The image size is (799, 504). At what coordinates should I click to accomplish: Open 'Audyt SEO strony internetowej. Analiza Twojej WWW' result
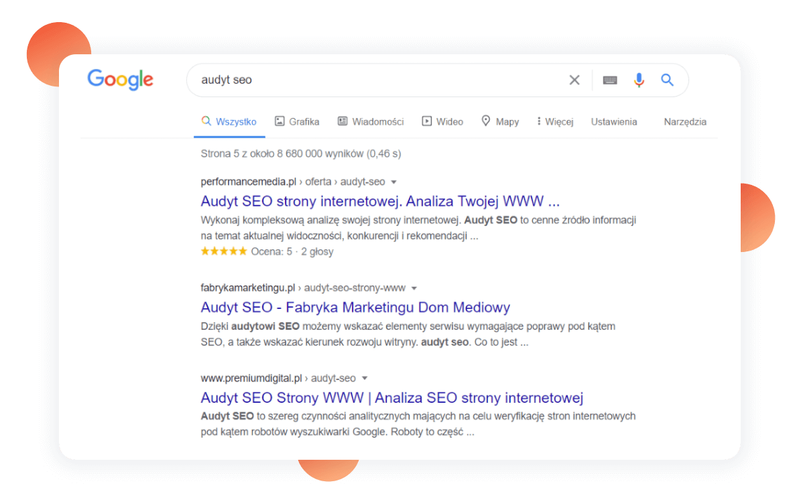coord(380,201)
